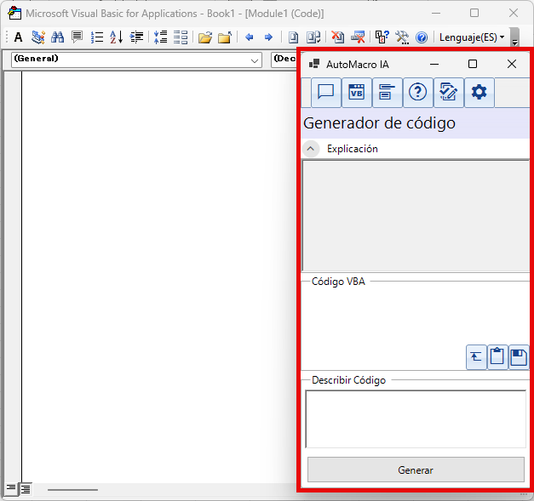Click the copy to clipboard icon

tap(497, 356)
